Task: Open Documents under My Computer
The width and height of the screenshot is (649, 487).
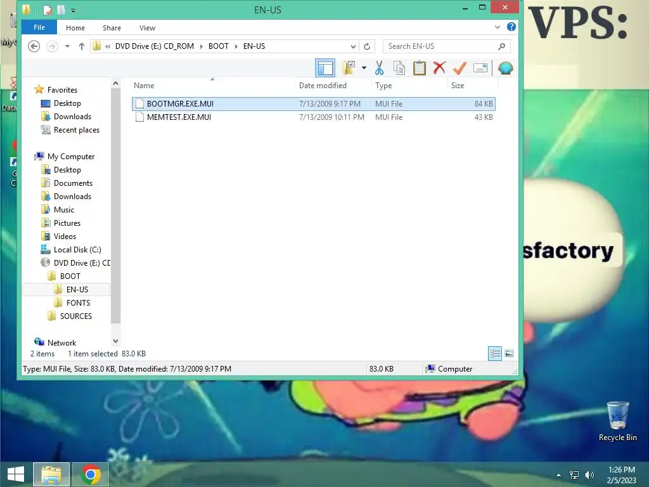Action: (73, 183)
